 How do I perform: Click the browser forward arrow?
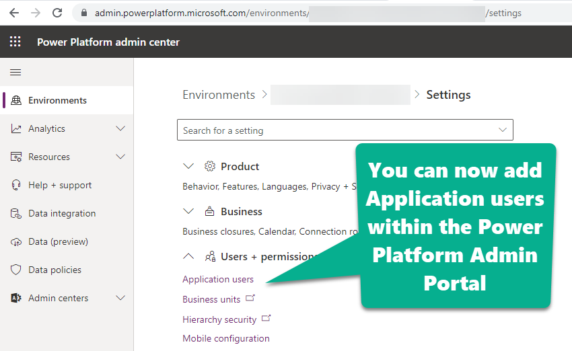tap(36, 13)
